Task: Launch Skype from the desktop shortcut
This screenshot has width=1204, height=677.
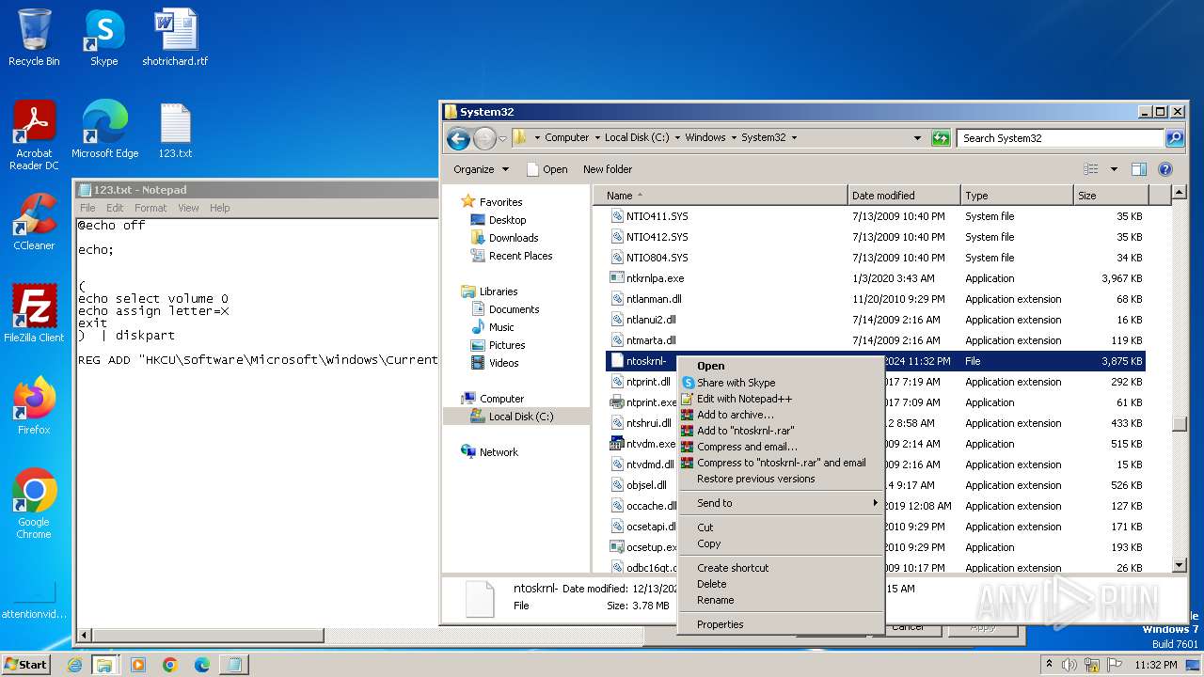Action: [103, 38]
